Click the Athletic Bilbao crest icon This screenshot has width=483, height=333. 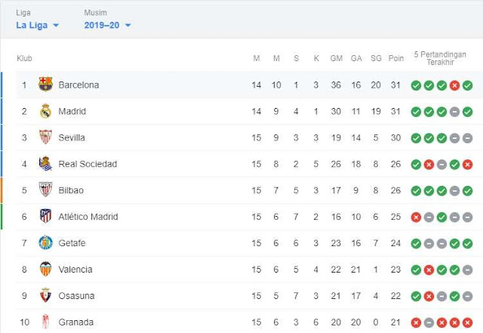tap(45, 190)
